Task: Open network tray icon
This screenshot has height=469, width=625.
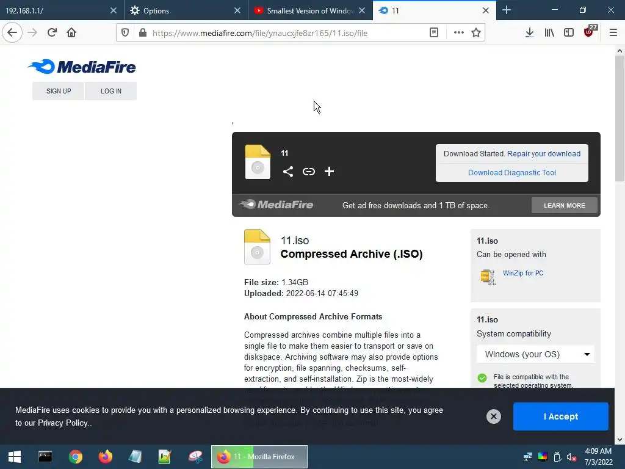Action: click(x=528, y=457)
